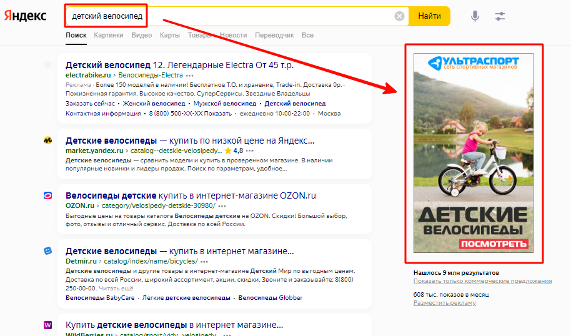Open the three-dot menu for the OZON.ru result
The width and height of the screenshot is (571, 336).
222,206
